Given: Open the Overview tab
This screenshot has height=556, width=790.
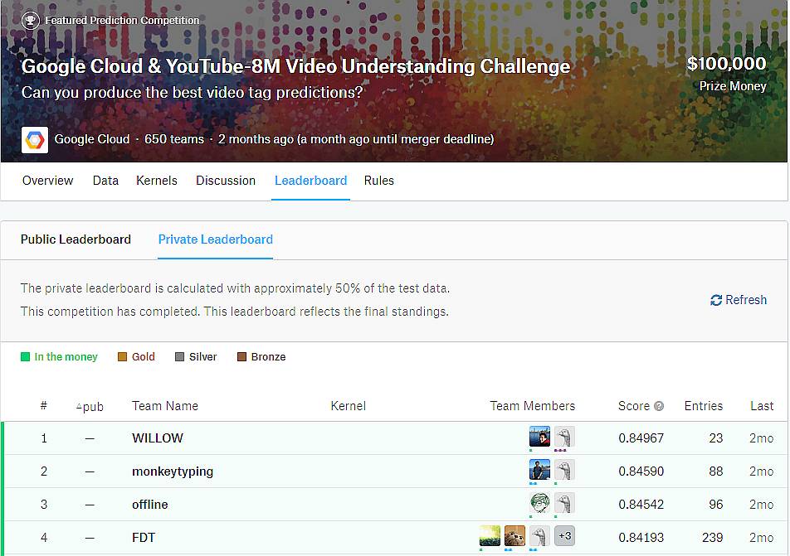Looking at the screenshot, I should coord(48,181).
